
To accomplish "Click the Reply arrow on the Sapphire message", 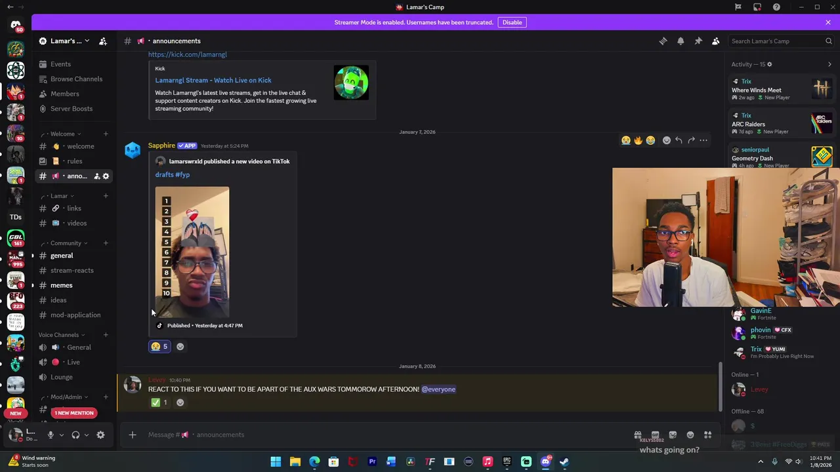I will pyautogui.click(x=679, y=140).
